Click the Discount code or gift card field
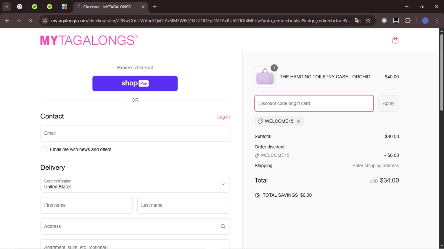Viewport: 444px width, 249px height. click(x=314, y=103)
